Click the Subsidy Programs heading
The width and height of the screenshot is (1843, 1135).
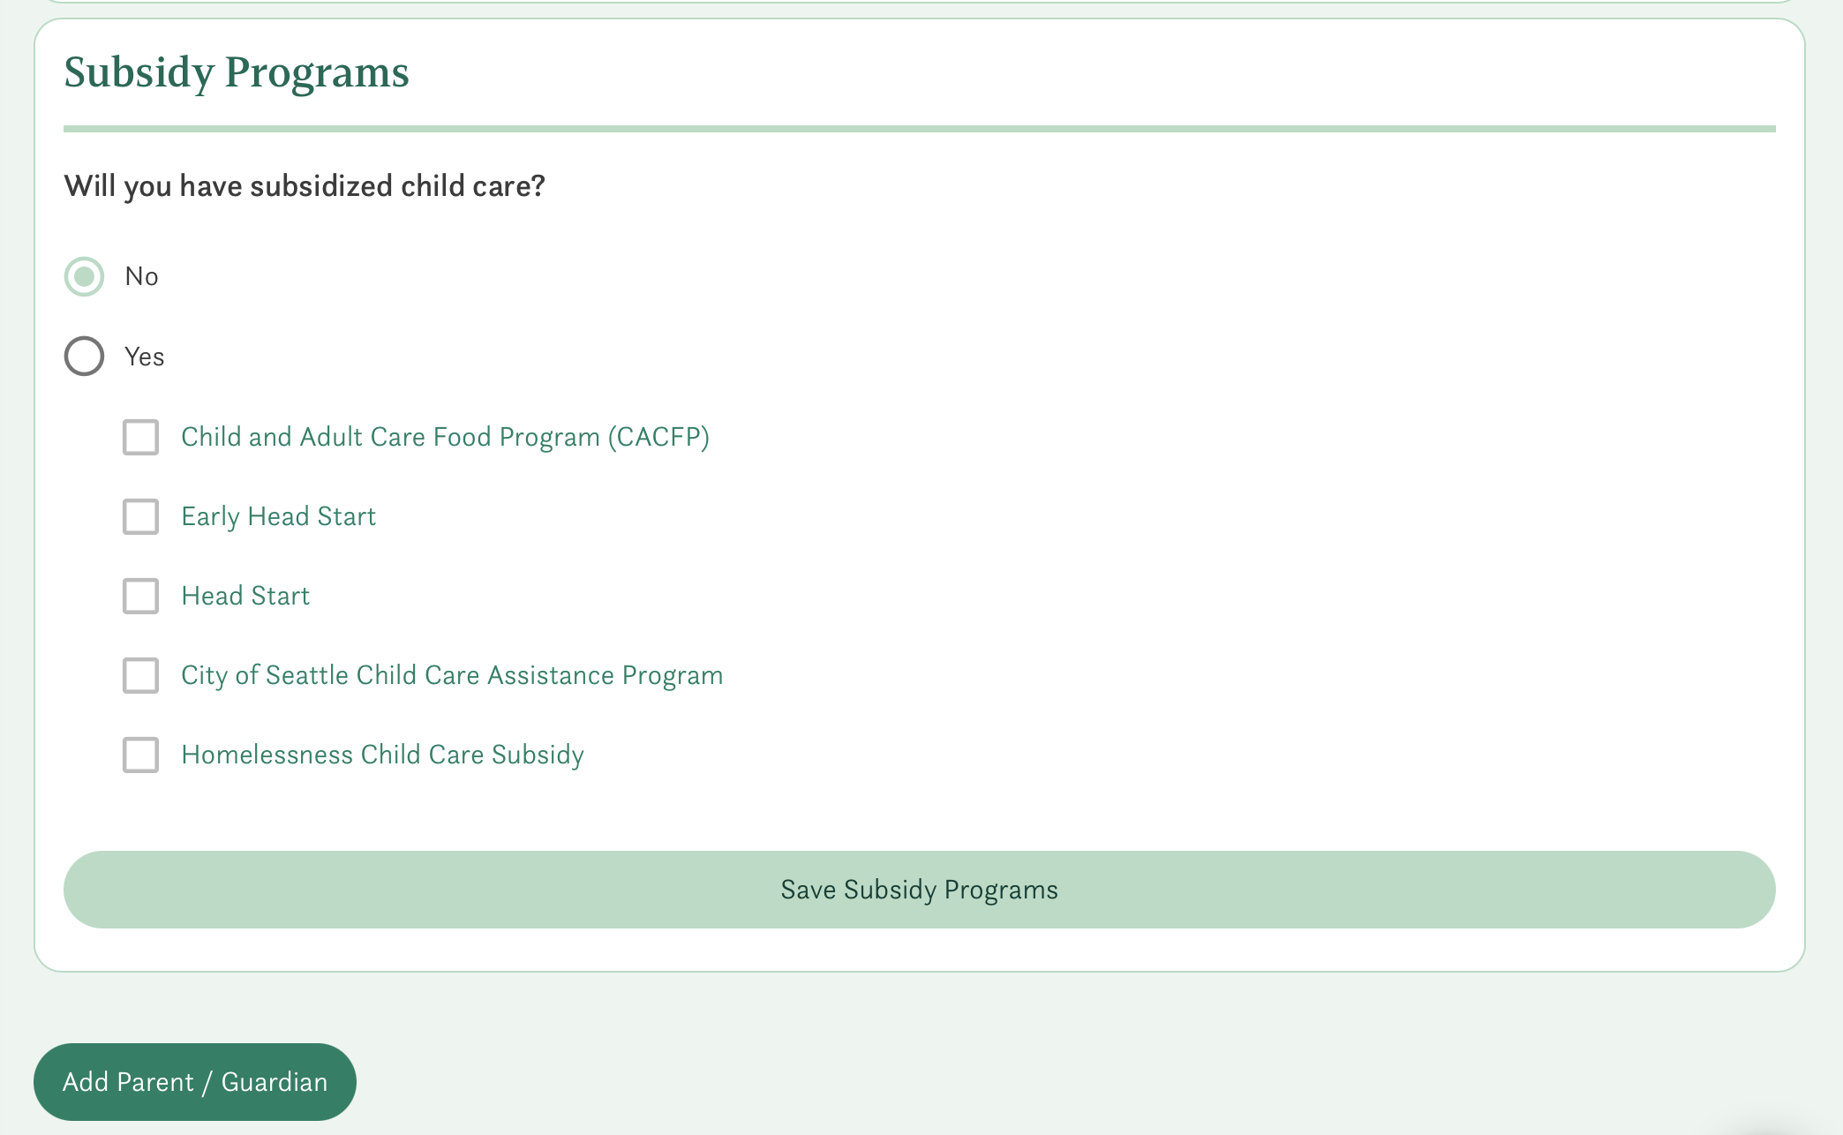pyautogui.click(x=237, y=73)
